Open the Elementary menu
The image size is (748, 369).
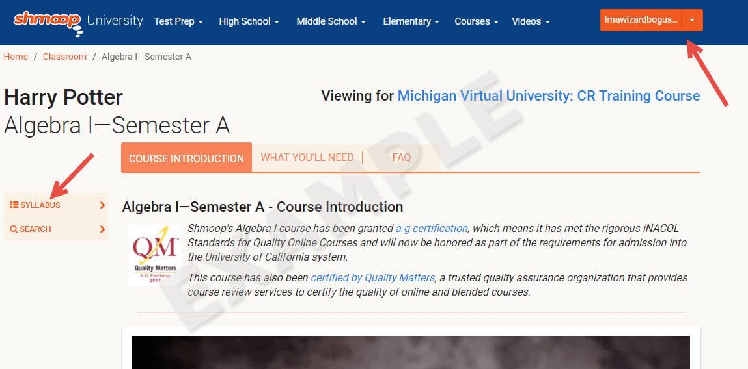[x=411, y=21]
